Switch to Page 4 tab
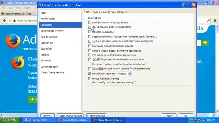Screen dimensions: 219x123 click(x=114, y=12)
